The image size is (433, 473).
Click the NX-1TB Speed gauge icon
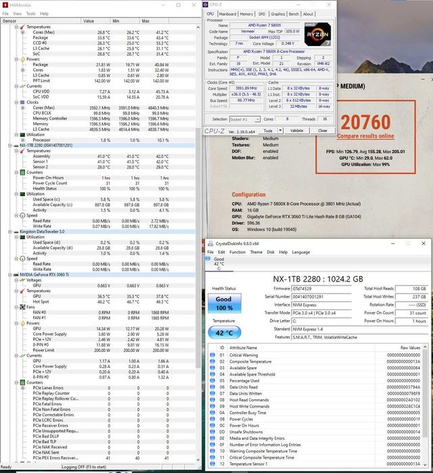[22, 215]
